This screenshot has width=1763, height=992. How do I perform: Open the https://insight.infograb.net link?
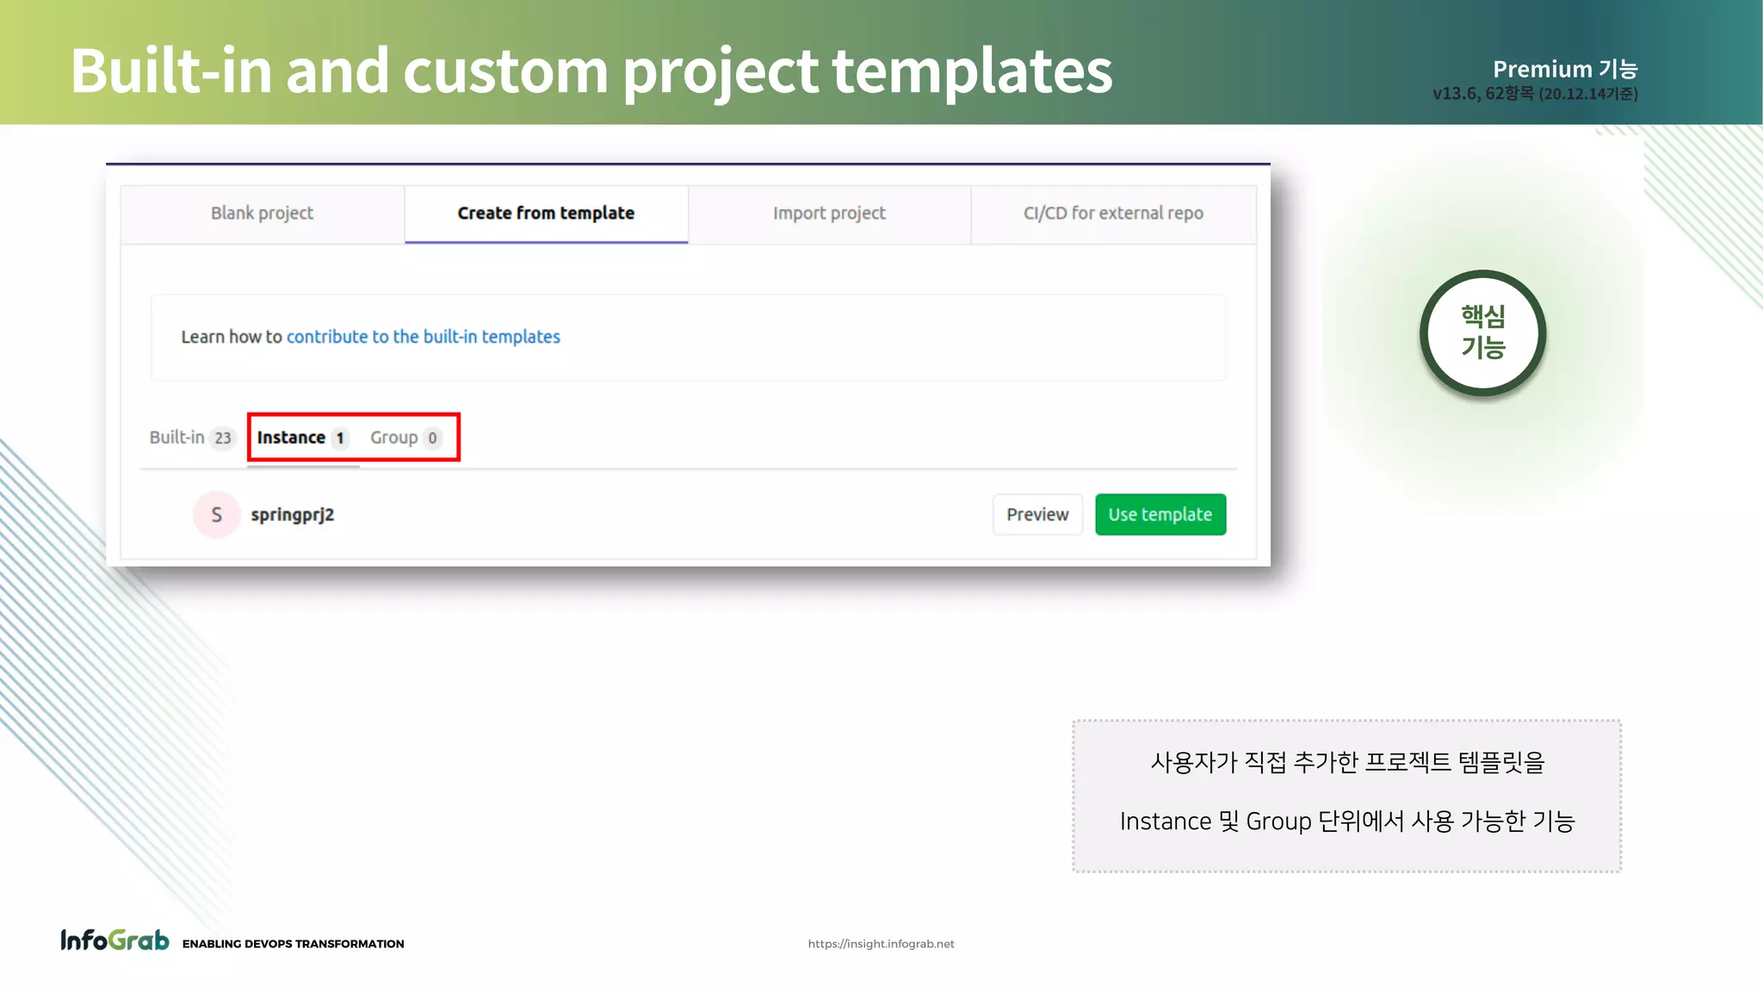pos(881,944)
